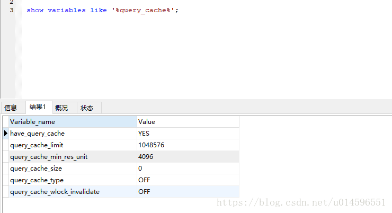
Task: Select the query_cache_limit cell
Action: [73, 145]
